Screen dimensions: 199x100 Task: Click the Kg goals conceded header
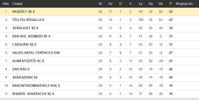click(151, 4)
